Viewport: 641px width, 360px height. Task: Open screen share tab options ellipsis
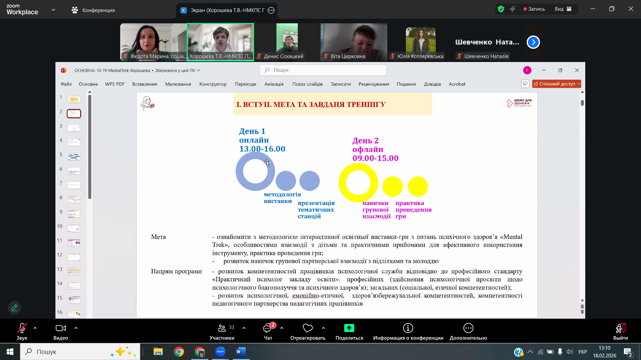tap(271, 10)
